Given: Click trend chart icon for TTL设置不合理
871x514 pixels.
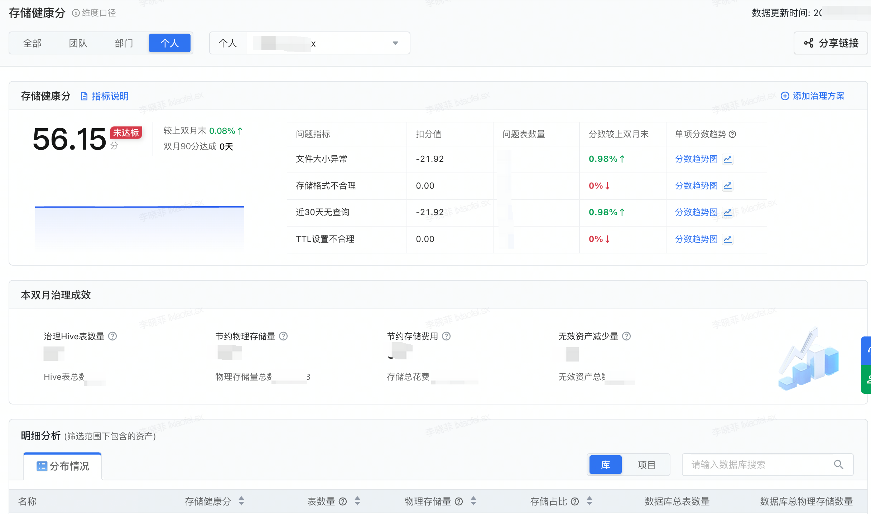Looking at the screenshot, I should [x=727, y=239].
